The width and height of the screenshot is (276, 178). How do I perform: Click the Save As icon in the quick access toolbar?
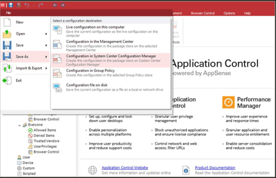pyautogui.click(x=19, y=5)
